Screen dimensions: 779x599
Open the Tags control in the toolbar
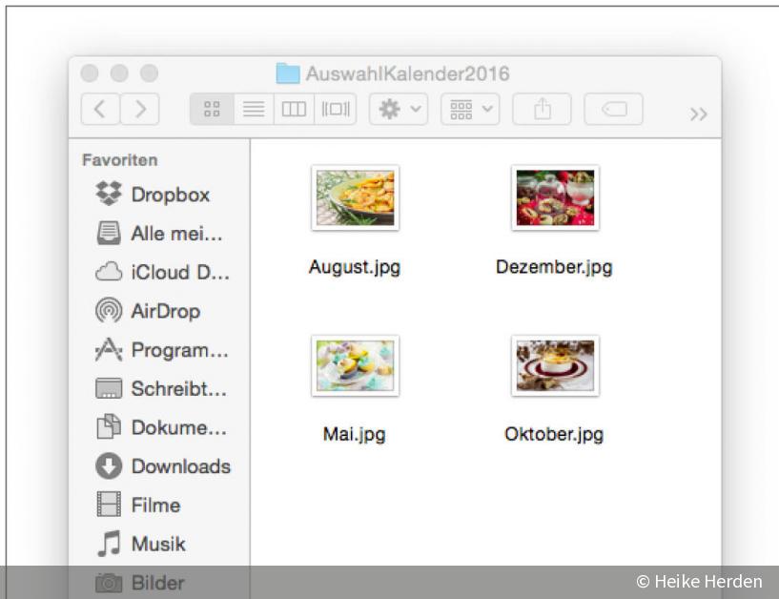click(613, 108)
